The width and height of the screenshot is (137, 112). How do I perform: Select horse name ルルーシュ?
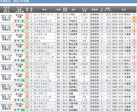tap(39, 37)
